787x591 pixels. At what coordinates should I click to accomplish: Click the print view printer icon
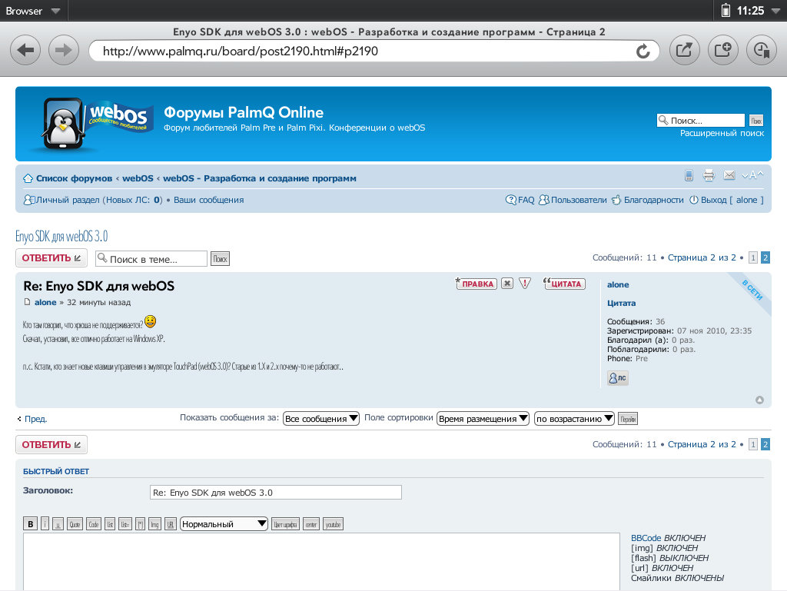709,176
